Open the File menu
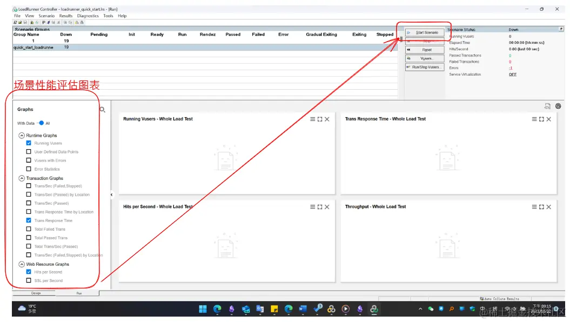 (17, 16)
